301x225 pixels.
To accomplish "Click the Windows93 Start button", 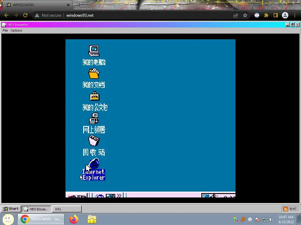I will 11,209.
